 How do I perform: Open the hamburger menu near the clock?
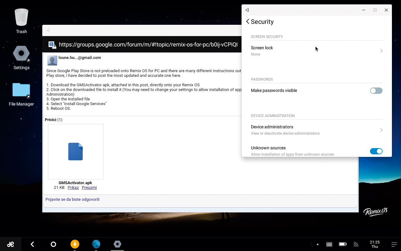394,244
